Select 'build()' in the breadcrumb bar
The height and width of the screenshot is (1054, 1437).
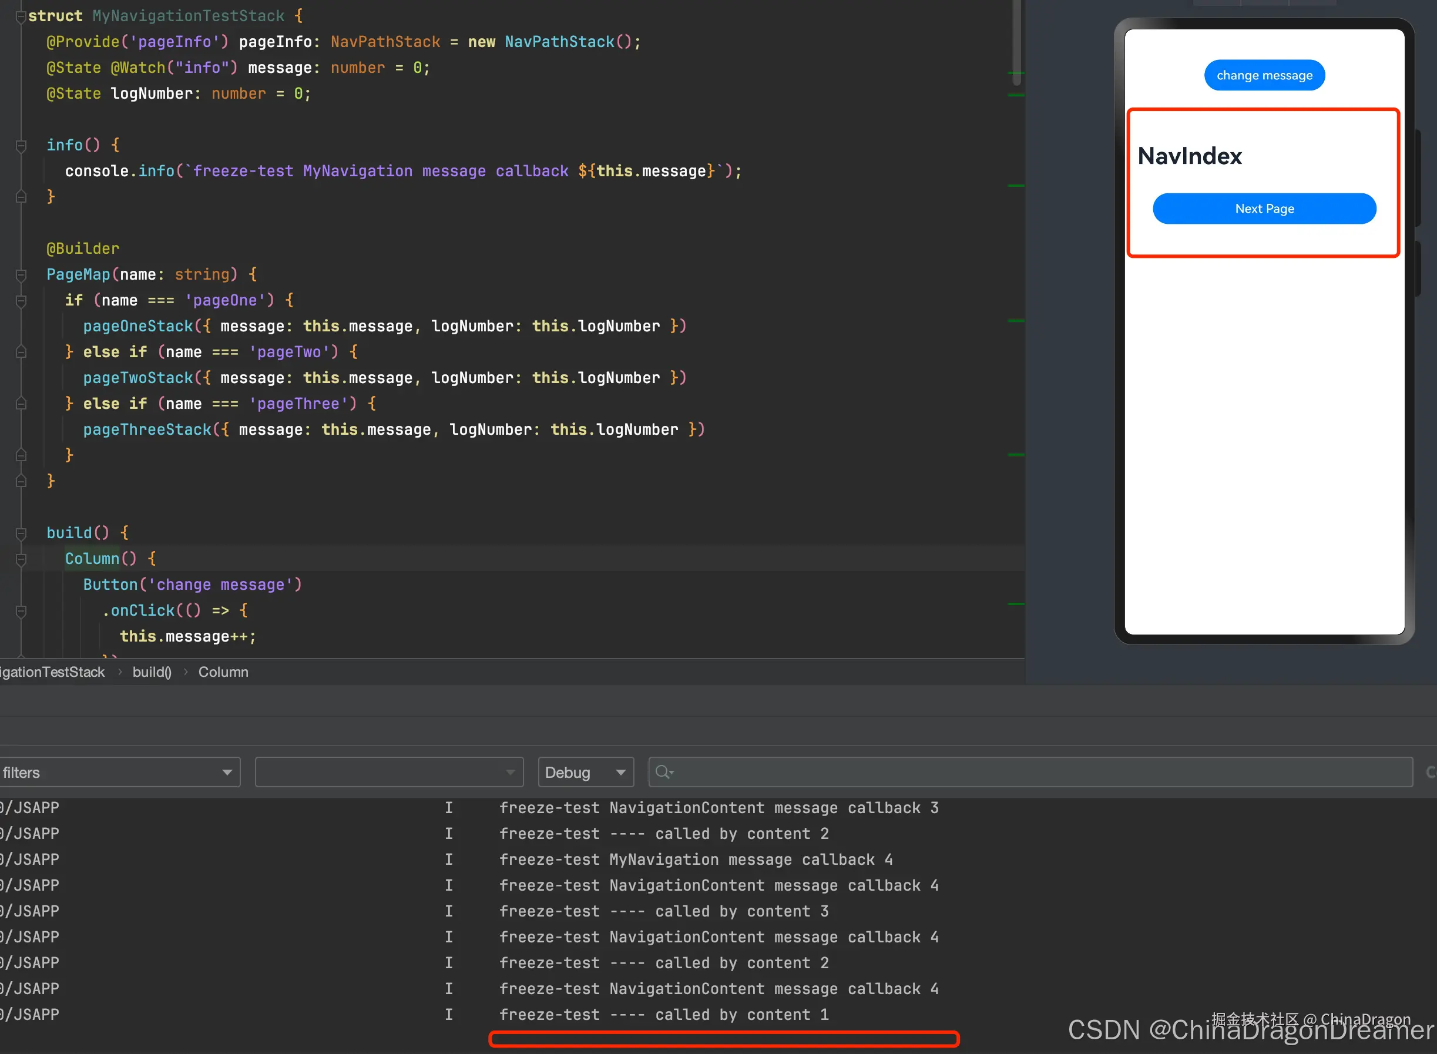152,672
